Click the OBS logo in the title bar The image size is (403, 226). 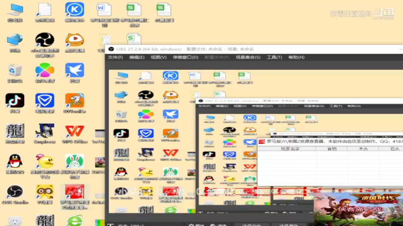tap(111, 49)
